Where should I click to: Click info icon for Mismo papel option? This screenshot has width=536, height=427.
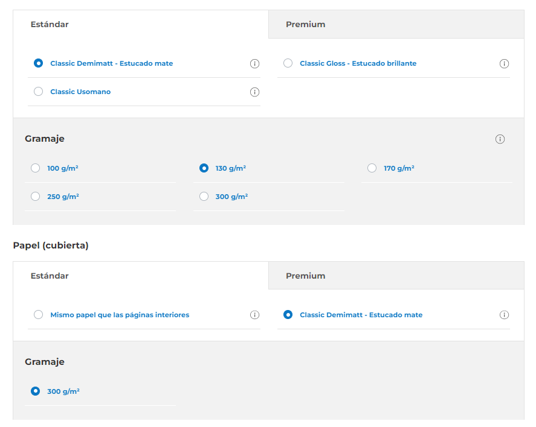(x=254, y=315)
